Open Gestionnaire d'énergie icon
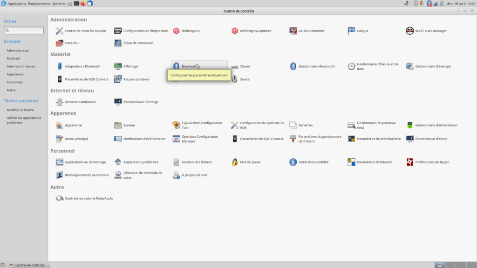Screen dimensions: 477x268 pos(410,66)
